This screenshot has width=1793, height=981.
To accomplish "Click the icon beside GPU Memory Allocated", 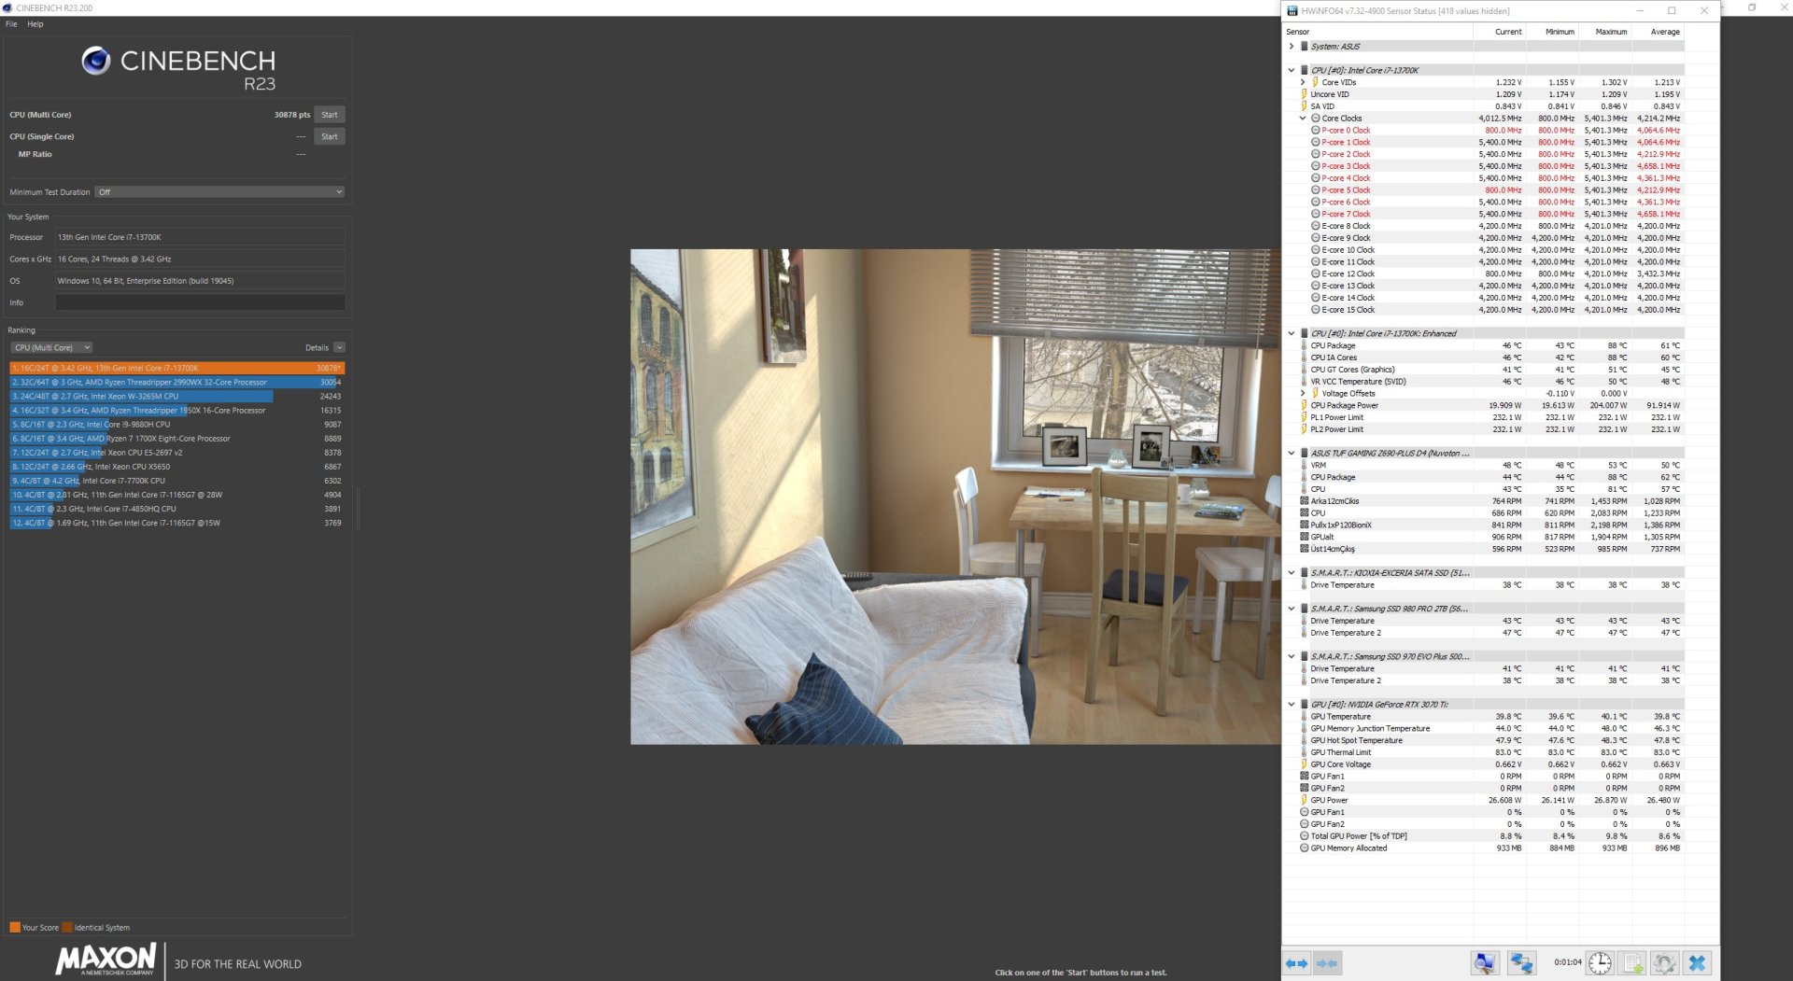I will pyautogui.click(x=1305, y=848).
